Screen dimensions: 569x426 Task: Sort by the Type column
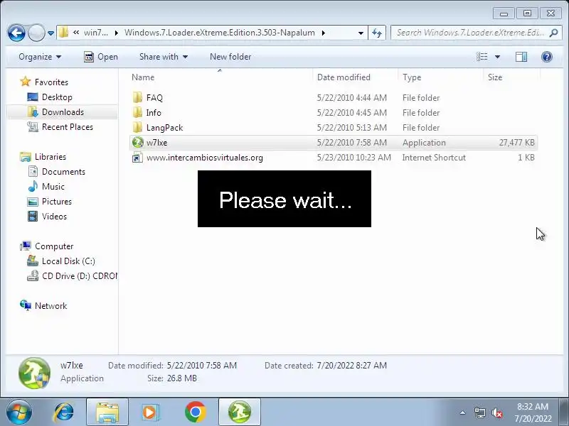pos(441,77)
